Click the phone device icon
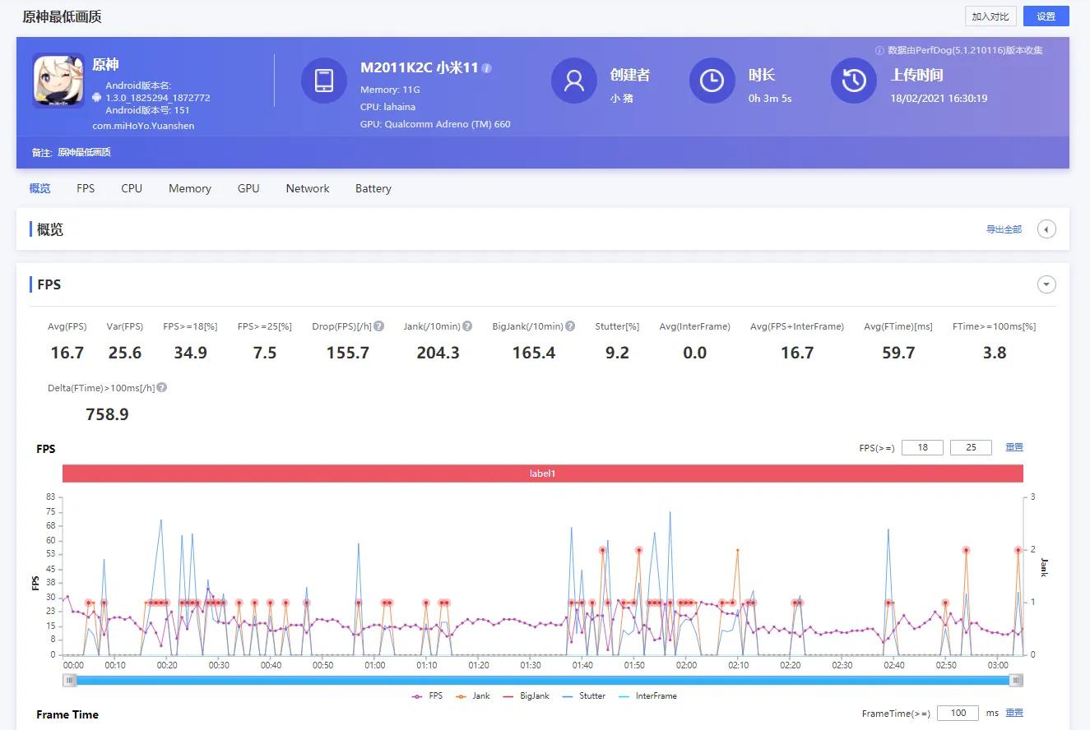Viewport: 1090px width, 730px height. [324, 81]
